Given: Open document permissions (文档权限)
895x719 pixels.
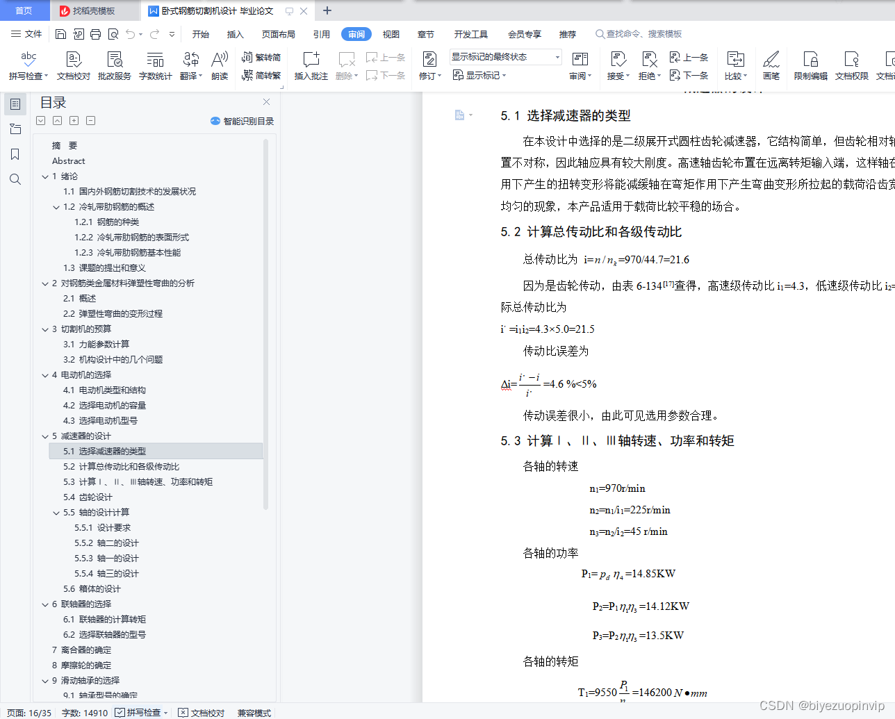Looking at the screenshot, I should tap(851, 65).
